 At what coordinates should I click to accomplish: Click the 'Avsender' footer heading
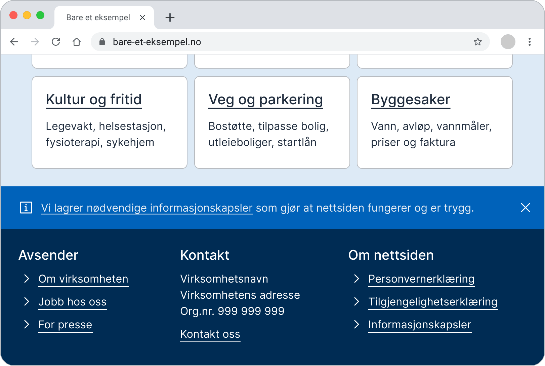click(48, 255)
